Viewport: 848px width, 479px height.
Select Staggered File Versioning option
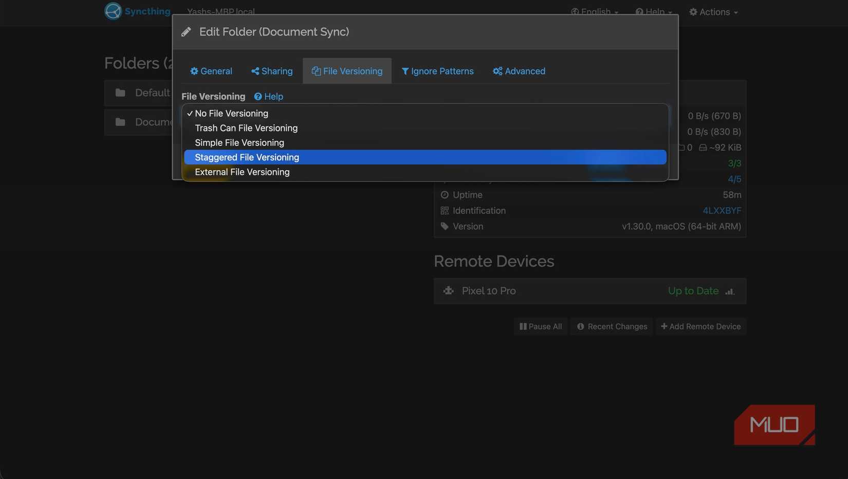(x=247, y=157)
